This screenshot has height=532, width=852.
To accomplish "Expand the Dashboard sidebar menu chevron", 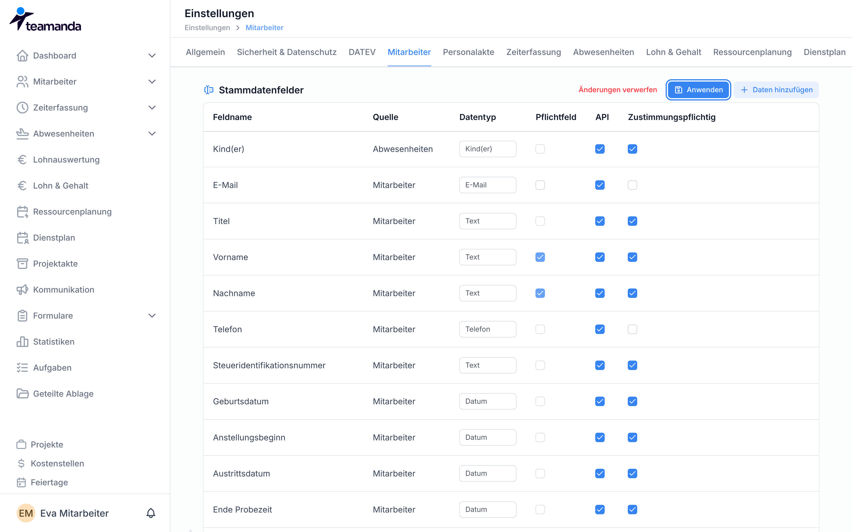I will point(152,56).
